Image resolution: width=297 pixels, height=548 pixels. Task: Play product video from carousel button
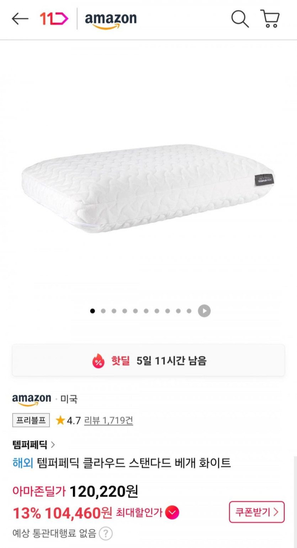coord(204,311)
